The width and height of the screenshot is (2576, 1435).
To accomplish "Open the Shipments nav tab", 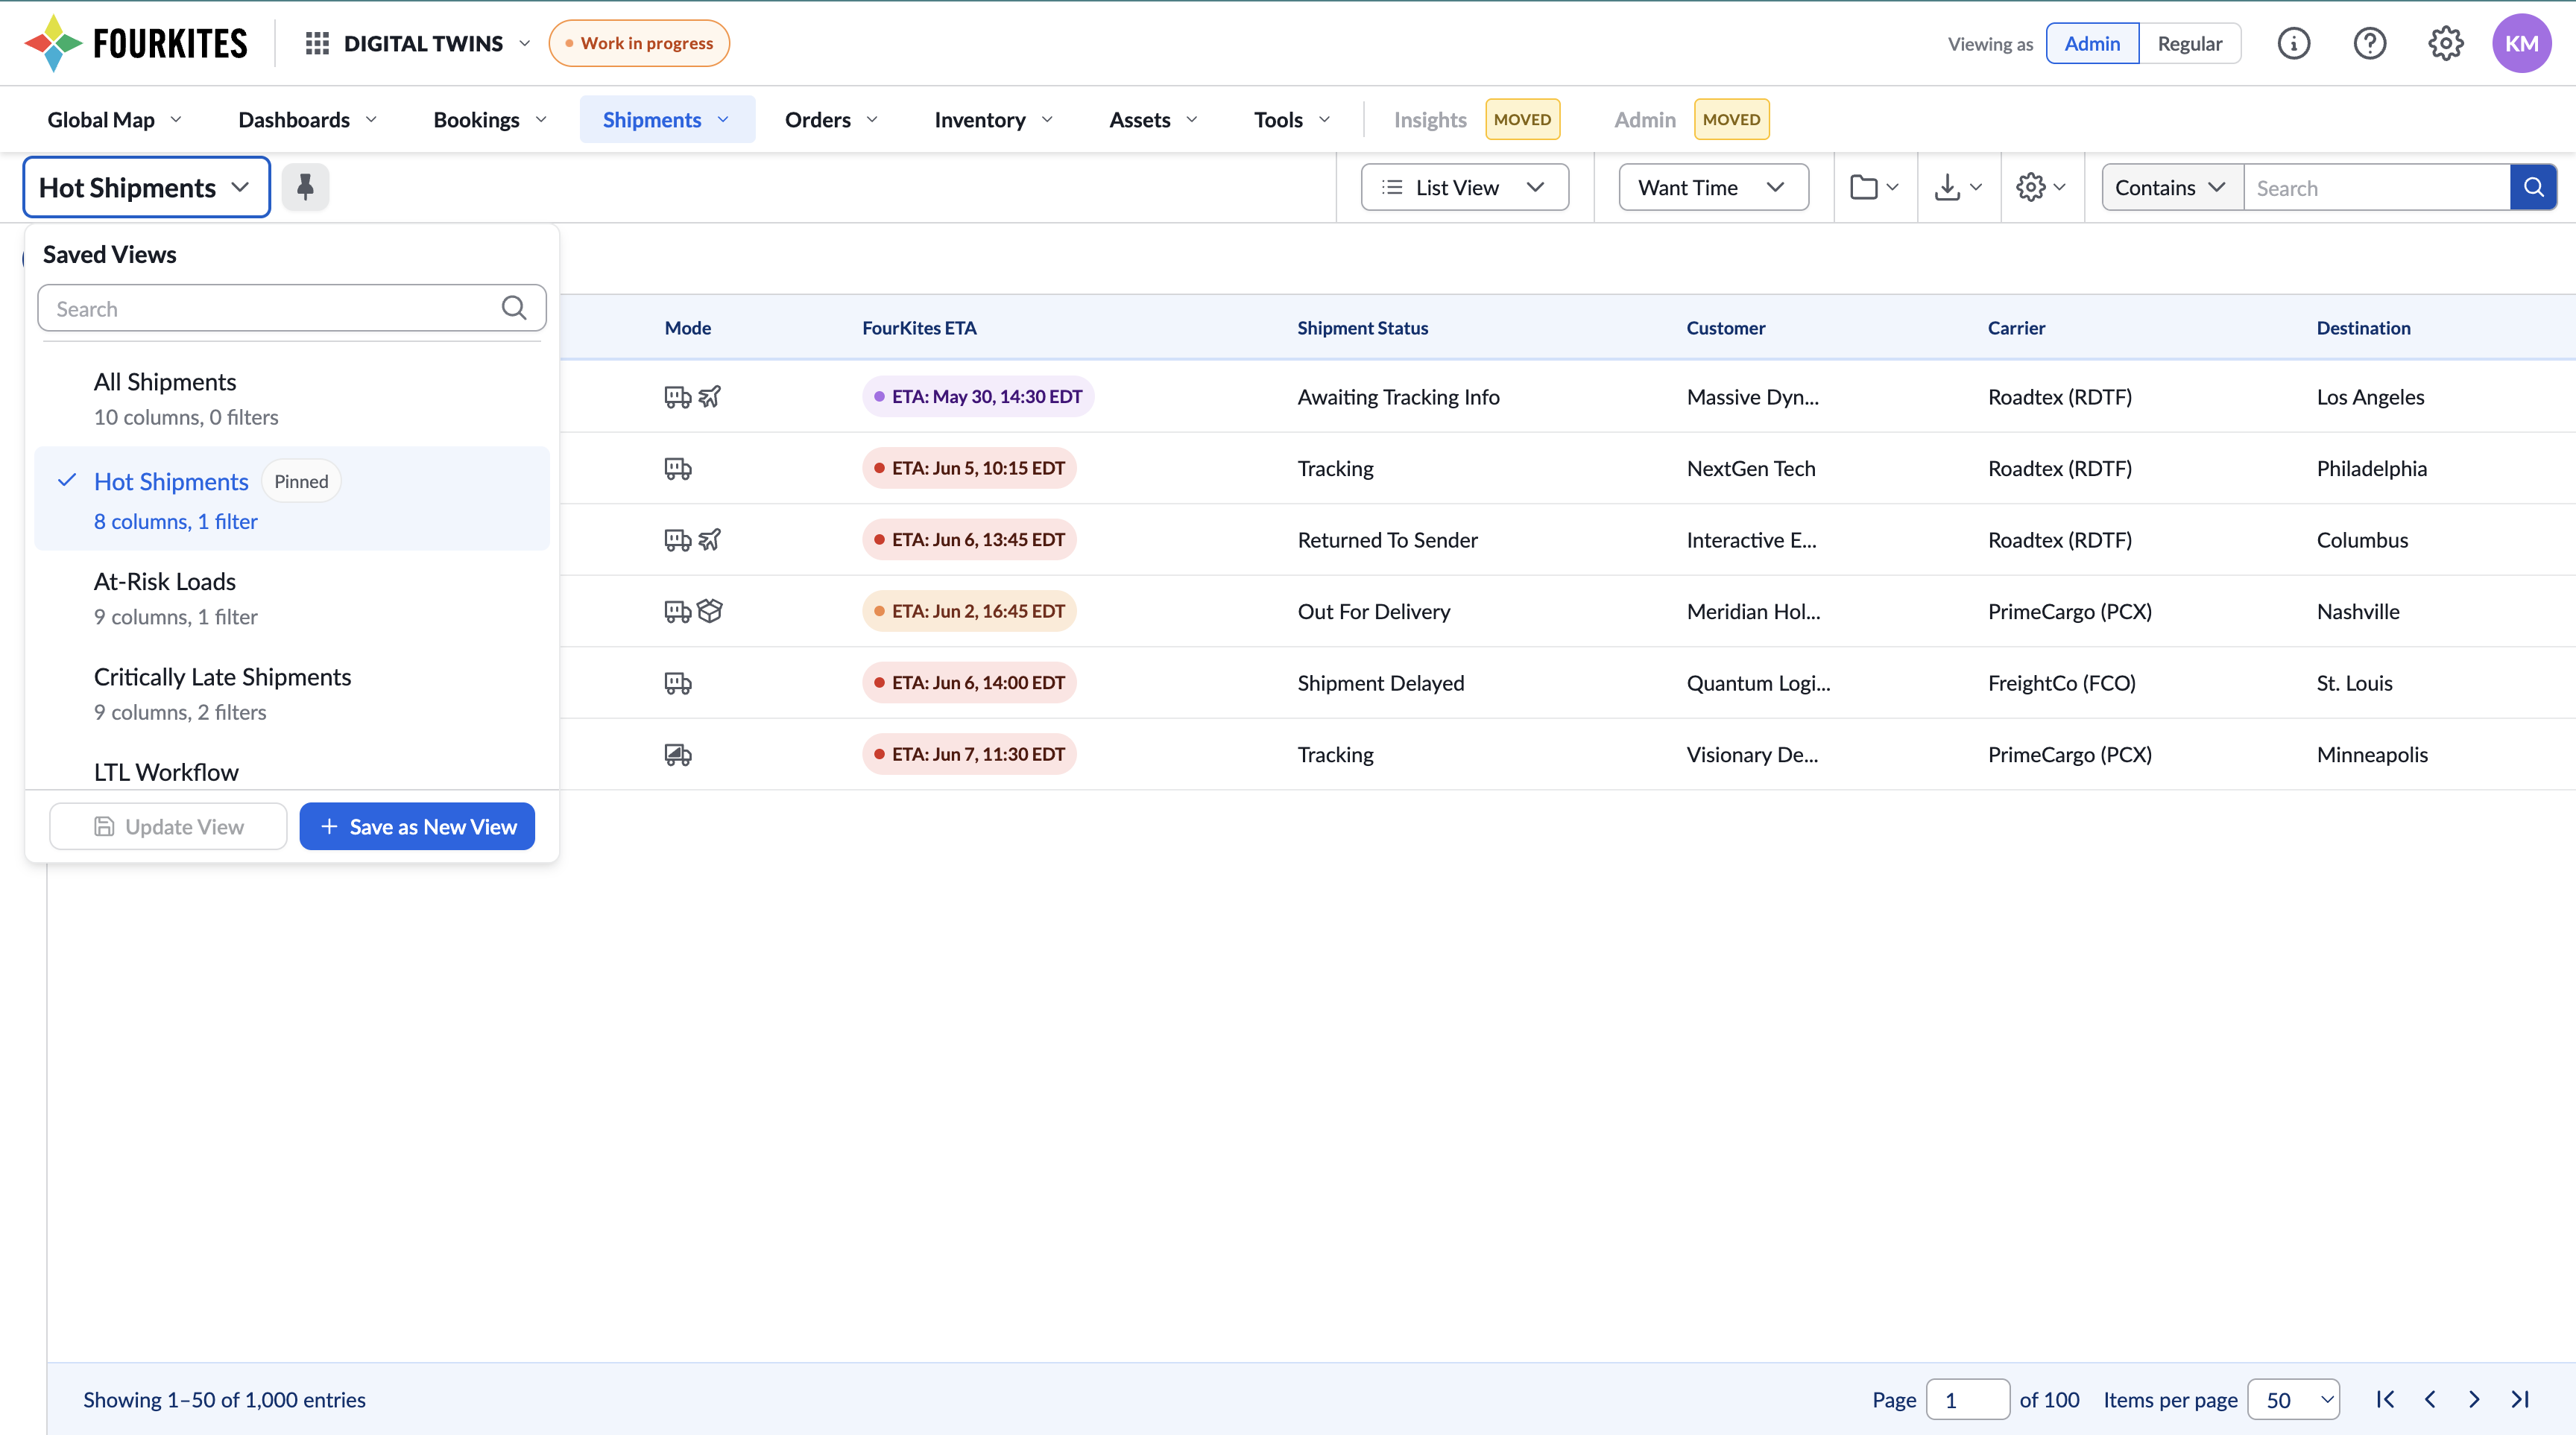I will 667,120.
